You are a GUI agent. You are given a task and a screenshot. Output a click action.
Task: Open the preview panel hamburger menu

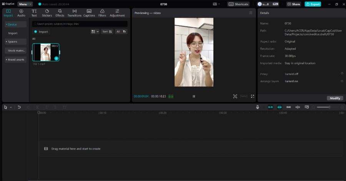tap(251, 13)
